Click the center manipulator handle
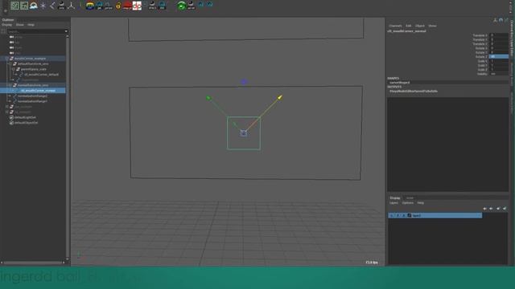The height and width of the screenshot is (289, 515). pyautogui.click(x=243, y=132)
